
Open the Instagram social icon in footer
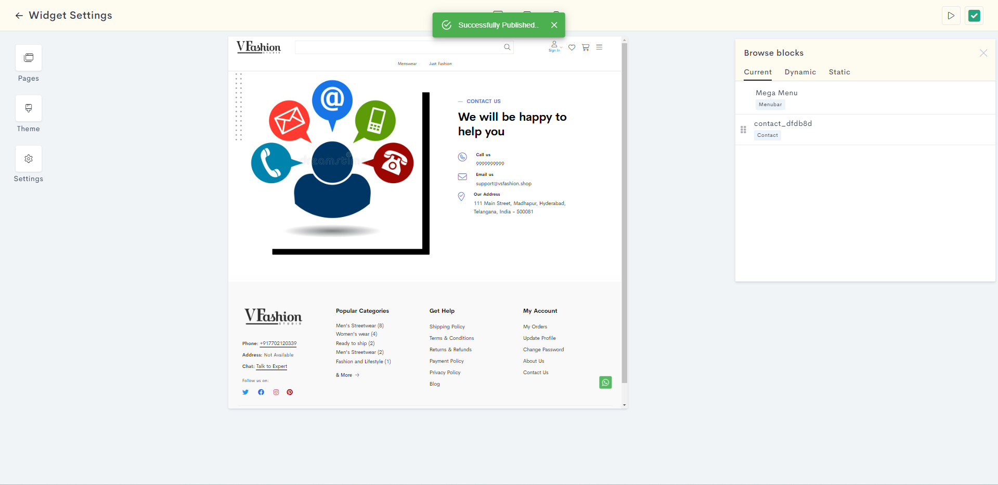pyautogui.click(x=276, y=392)
